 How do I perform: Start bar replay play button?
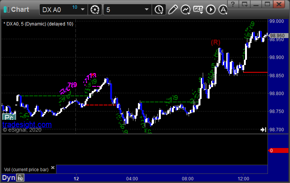[211, 10]
